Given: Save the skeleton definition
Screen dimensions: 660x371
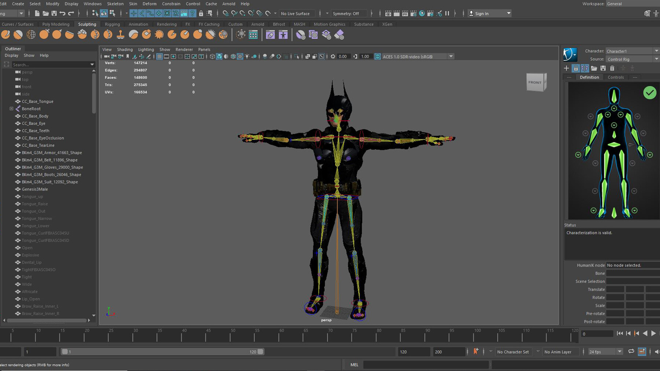Looking at the screenshot, I should (x=603, y=68).
